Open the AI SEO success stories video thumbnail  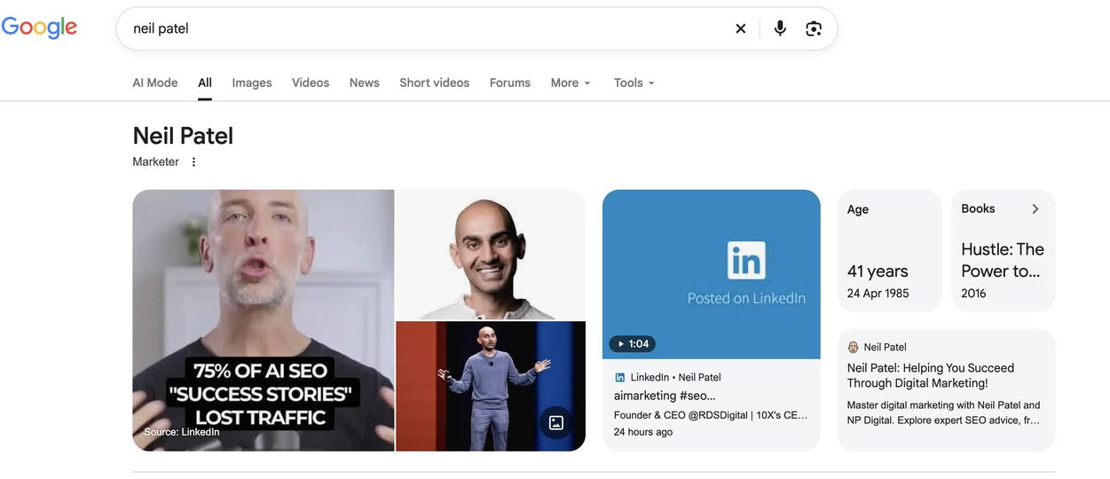[264, 320]
